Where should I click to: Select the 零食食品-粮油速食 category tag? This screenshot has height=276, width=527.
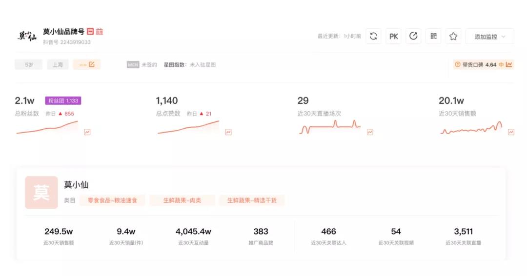point(112,200)
